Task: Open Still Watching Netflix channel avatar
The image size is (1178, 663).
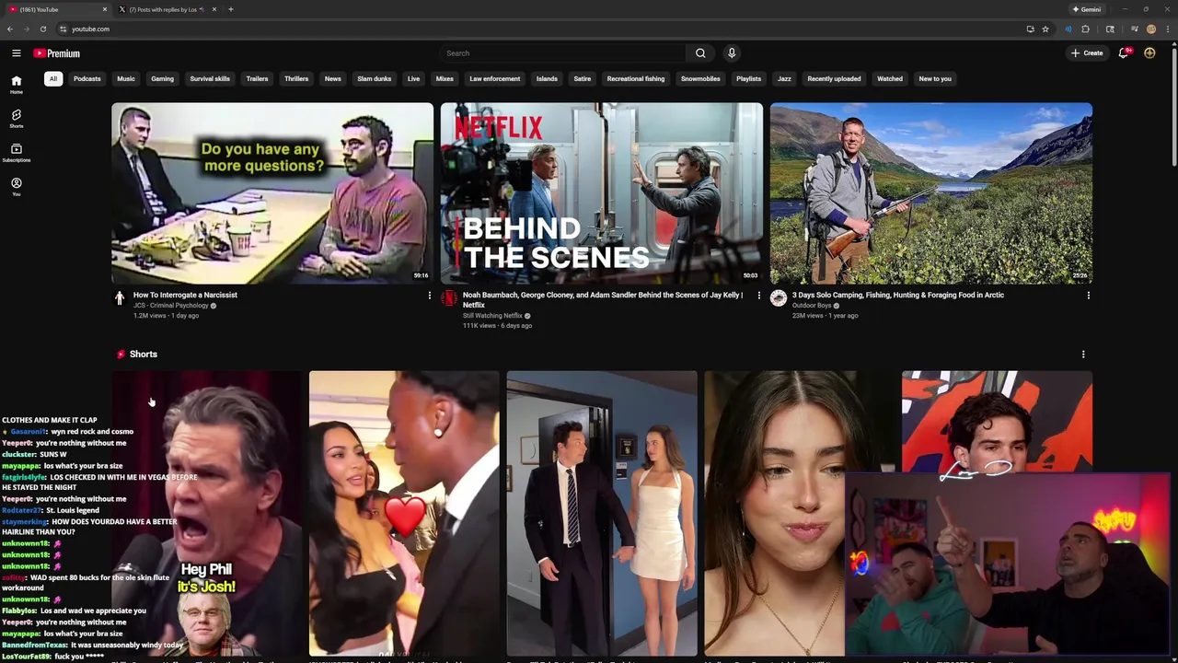Action: tap(448, 298)
